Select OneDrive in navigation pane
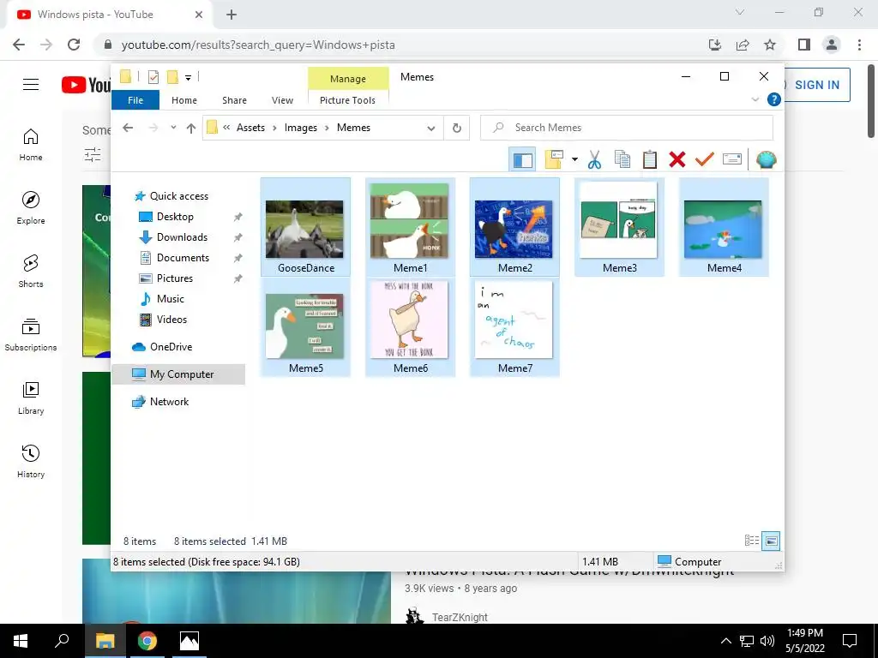The height and width of the screenshot is (658, 878). click(x=171, y=347)
